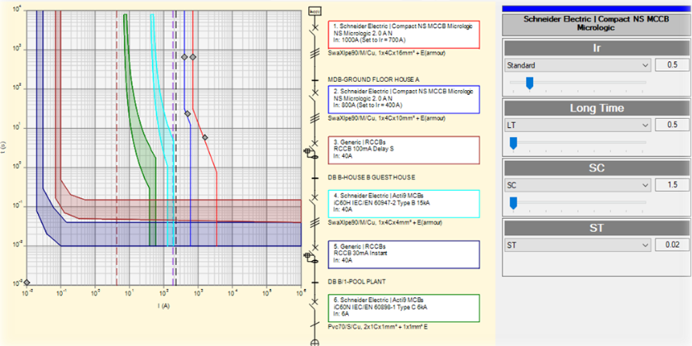Click cable symbol next to 1x4Cx4mm² label
The width and height of the screenshot is (692, 346).
315,223
